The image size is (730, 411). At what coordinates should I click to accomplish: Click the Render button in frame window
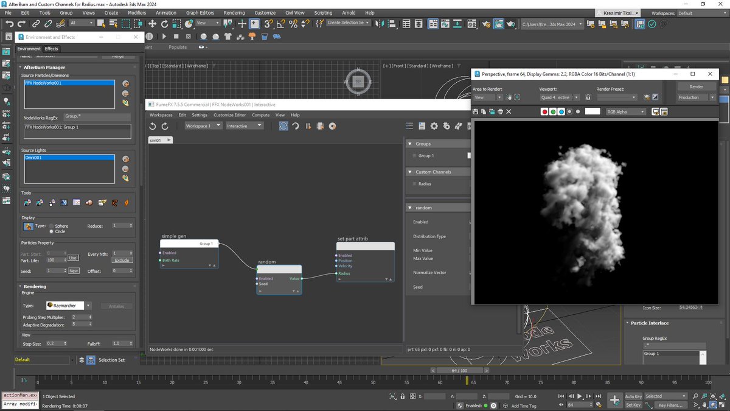[697, 86]
